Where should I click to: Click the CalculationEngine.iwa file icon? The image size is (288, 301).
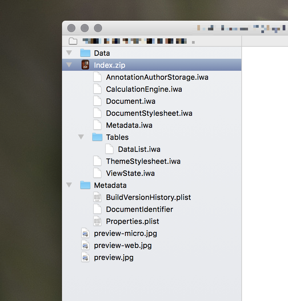coord(97,89)
